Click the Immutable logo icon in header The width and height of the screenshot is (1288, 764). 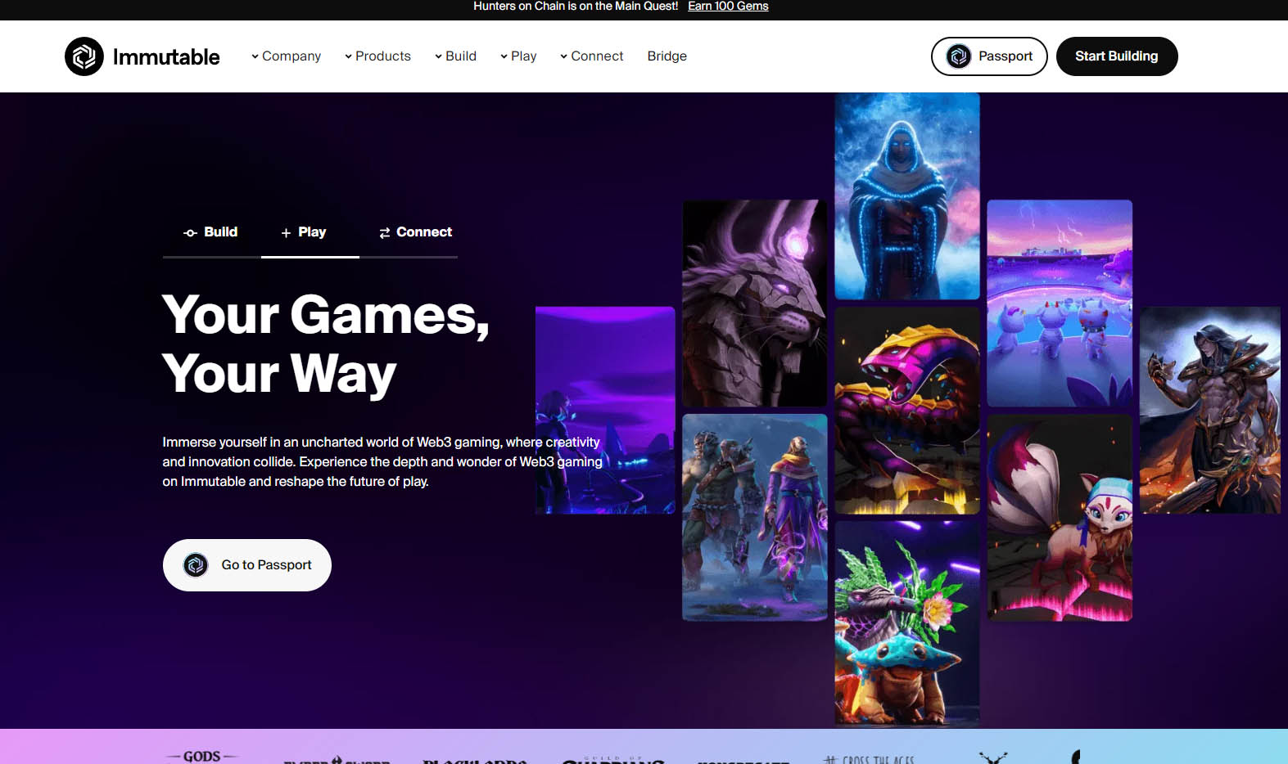84,56
